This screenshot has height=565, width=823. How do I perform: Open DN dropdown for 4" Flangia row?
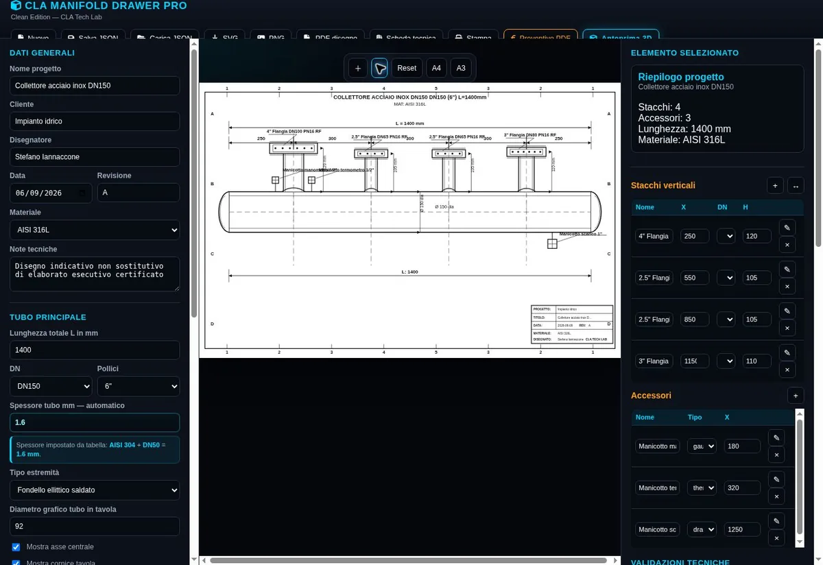point(726,236)
